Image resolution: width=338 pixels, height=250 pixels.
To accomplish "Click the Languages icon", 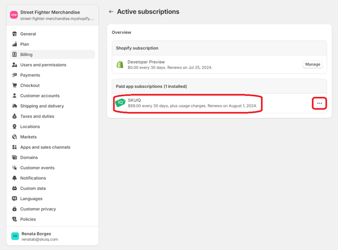I will [15, 199].
